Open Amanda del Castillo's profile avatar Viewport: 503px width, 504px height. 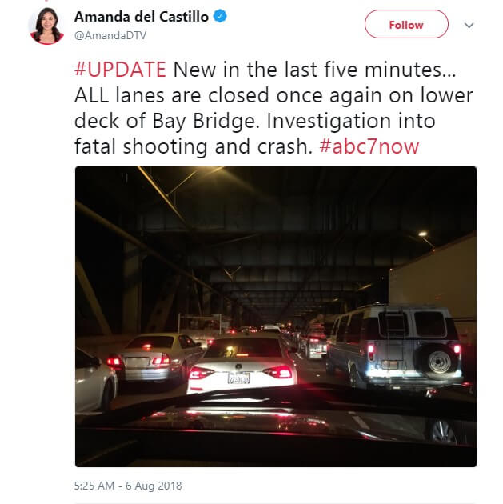(46, 26)
